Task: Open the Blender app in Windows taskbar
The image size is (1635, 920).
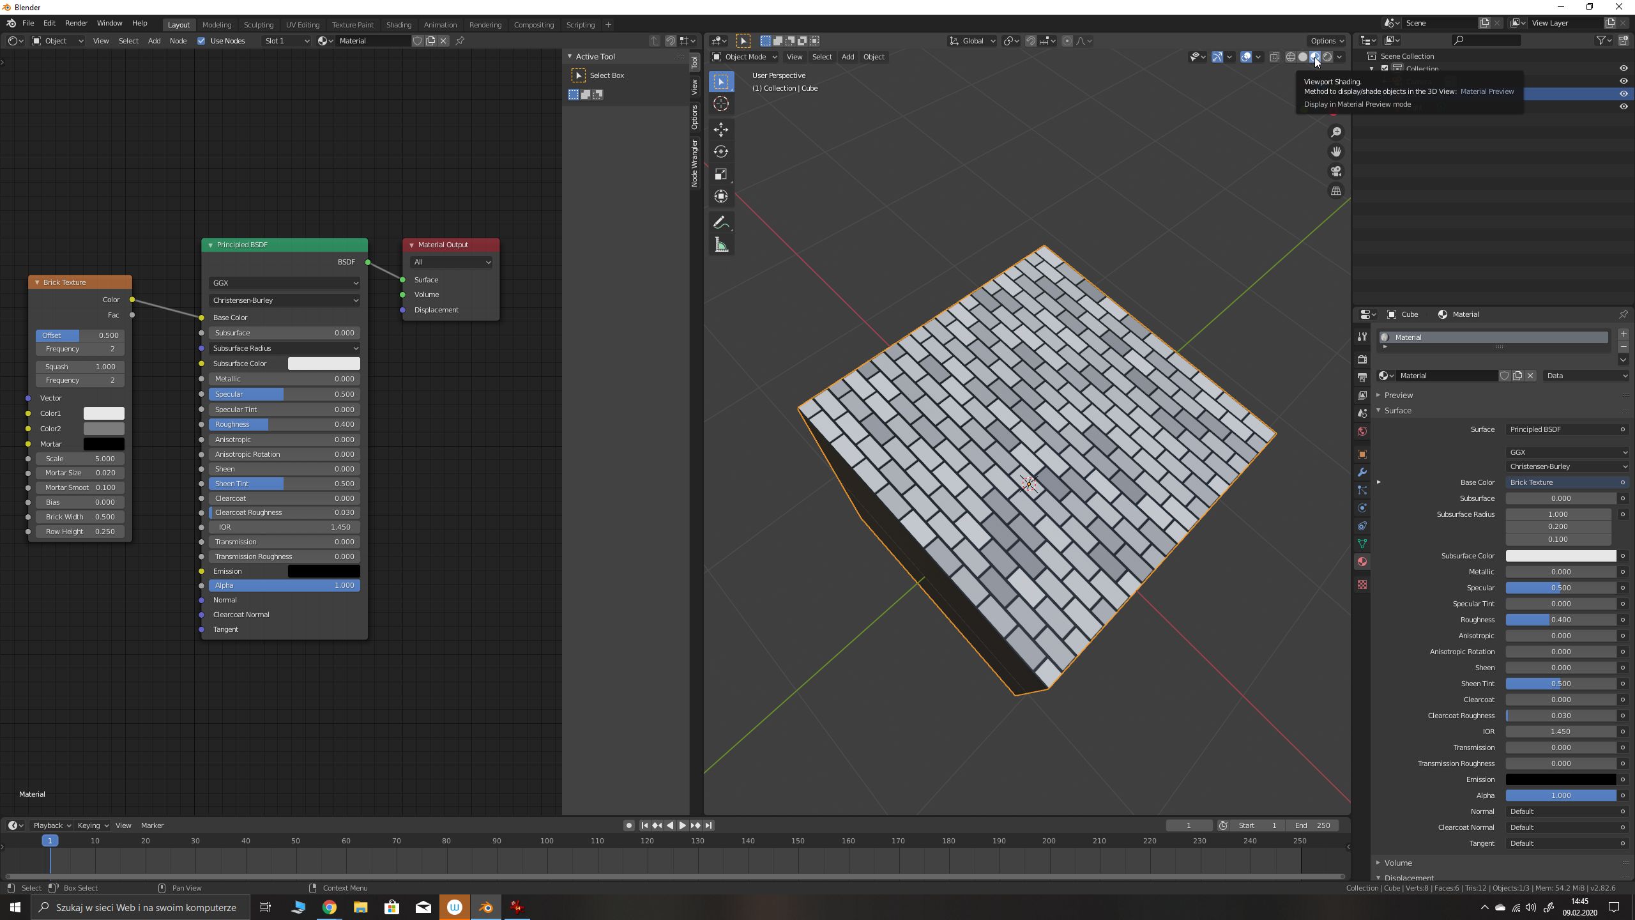Action: coord(486,907)
